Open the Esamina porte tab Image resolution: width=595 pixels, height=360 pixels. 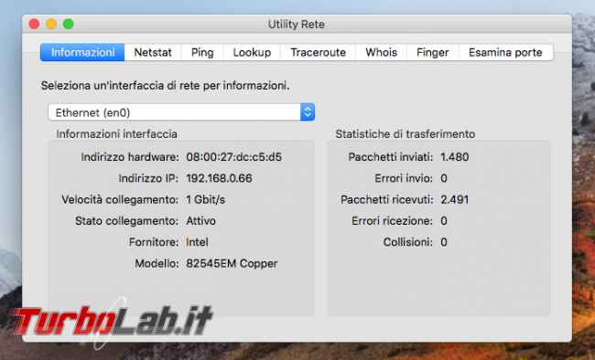coord(505,52)
